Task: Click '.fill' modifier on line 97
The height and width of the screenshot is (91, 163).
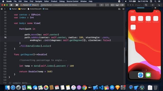Action: click(23, 46)
